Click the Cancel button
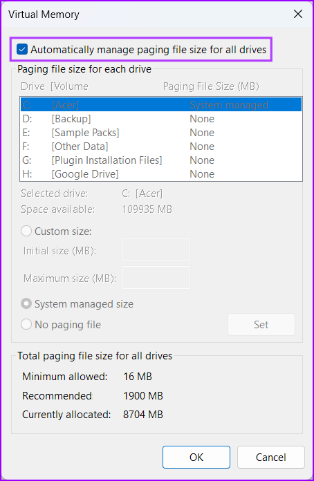The width and height of the screenshot is (314, 481). (x=270, y=457)
